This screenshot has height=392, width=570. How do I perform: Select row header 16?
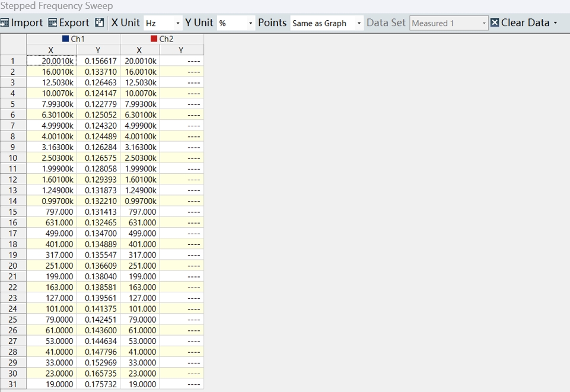click(13, 223)
